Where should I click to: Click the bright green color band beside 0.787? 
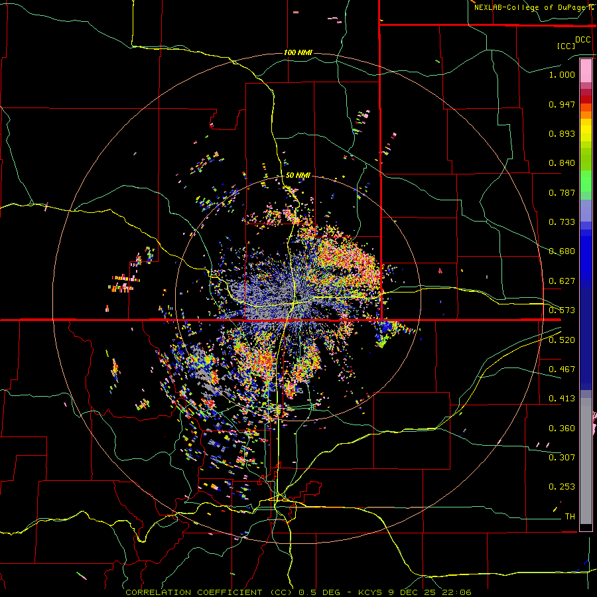tap(586, 182)
